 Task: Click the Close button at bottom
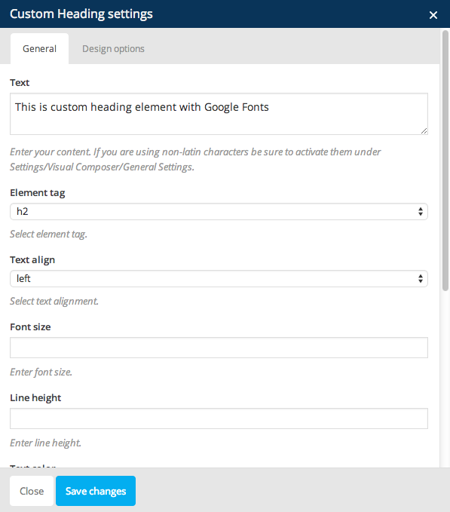click(x=32, y=491)
